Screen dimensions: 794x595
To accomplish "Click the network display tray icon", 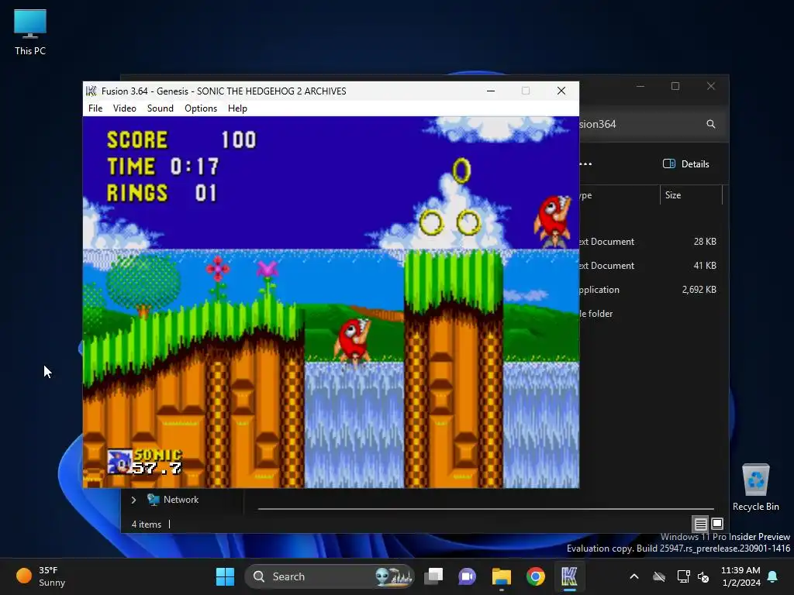I will point(683,576).
